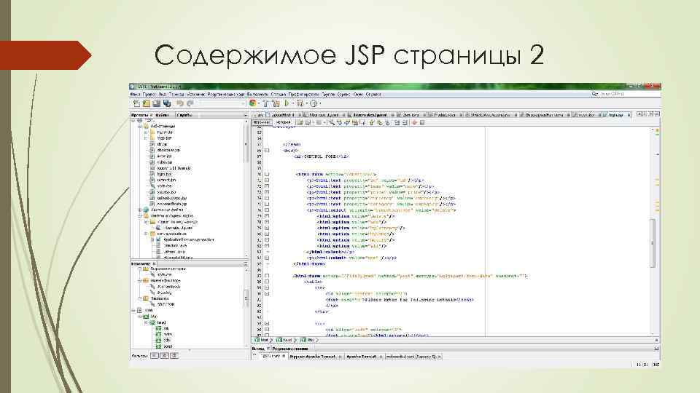The width and height of the screenshot is (700, 393).
Task: Open the Правка menu
Action: coord(149,95)
